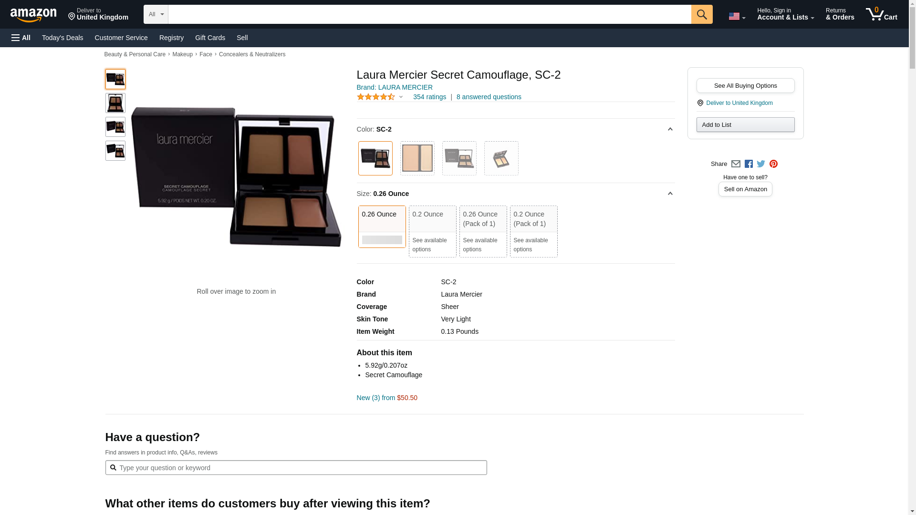Click the search magnifier button
Image resolution: width=916 pixels, height=515 pixels.
[x=702, y=14]
